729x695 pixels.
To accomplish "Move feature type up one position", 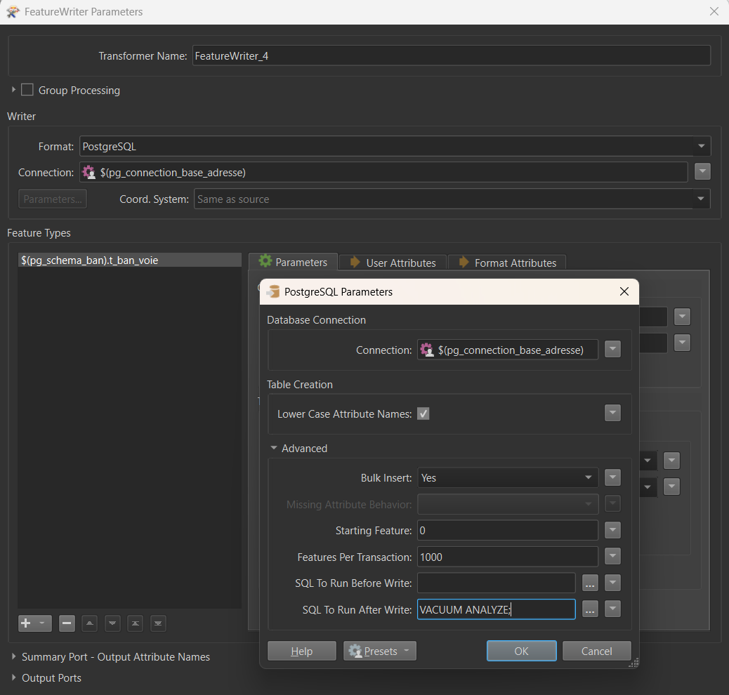I will [90, 623].
